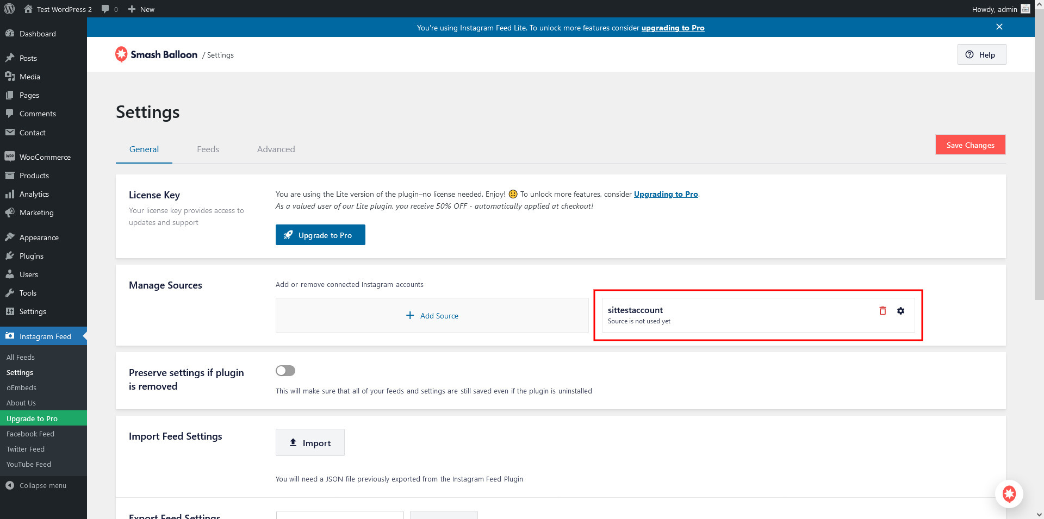The width and height of the screenshot is (1044, 519).
Task: Open sittestaccount source settings gear
Action: point(900,311)
